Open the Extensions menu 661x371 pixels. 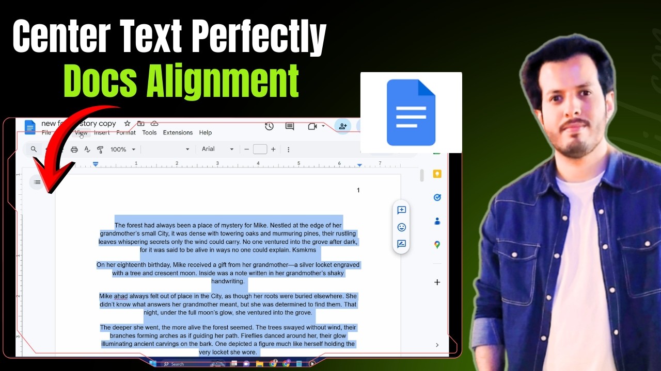tap(178, 132)
